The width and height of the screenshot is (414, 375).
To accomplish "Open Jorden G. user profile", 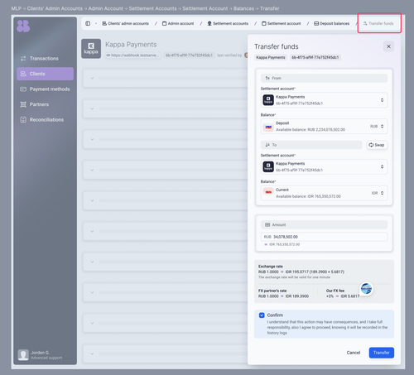I will 40,355.
